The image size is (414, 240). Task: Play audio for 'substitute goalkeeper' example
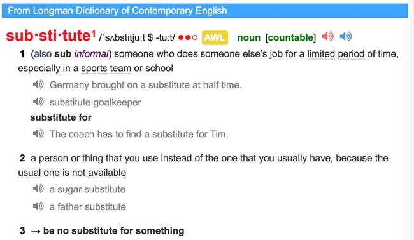coord(38,102)
